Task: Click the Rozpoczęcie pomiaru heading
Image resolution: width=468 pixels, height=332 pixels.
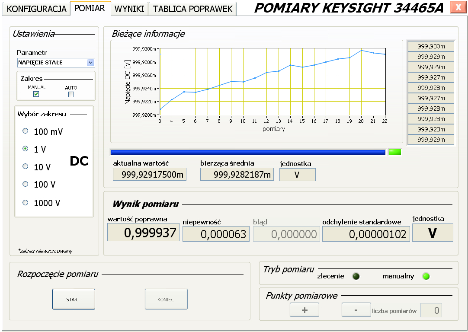Action: [58, 274]
